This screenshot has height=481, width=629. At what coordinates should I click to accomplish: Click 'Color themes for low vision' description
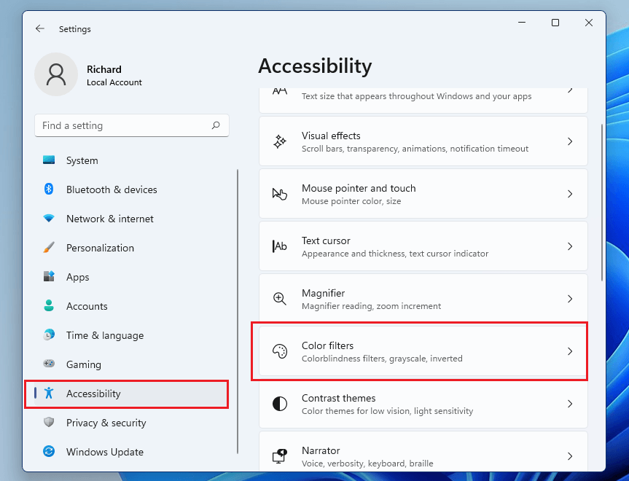pos(387,411)
